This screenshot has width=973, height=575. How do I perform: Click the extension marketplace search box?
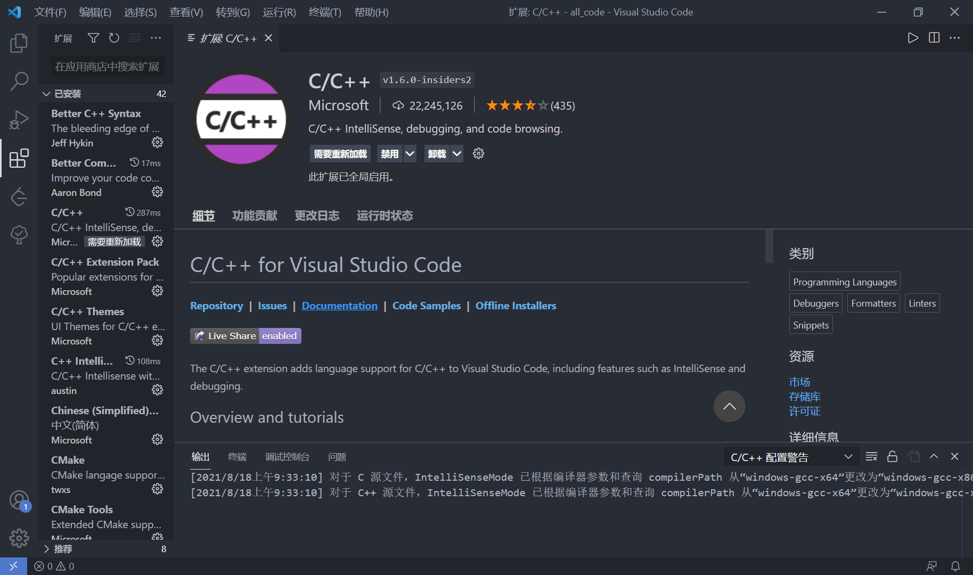coord(107,66)
